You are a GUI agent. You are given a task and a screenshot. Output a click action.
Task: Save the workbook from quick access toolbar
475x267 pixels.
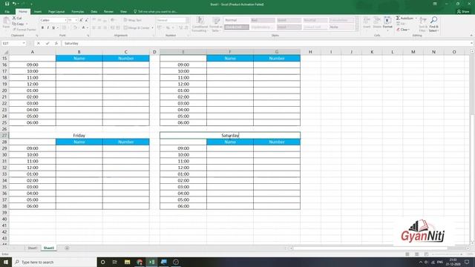pyautogui.click(x=7, y=4)
